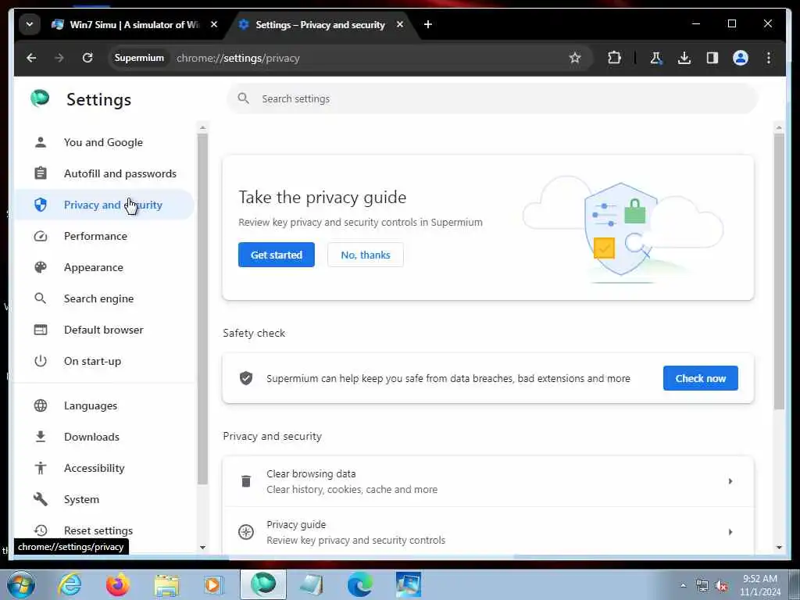Viewport: 800px width, 600px height.
Task: Click the browser back arrow
Action: point(31,58)
